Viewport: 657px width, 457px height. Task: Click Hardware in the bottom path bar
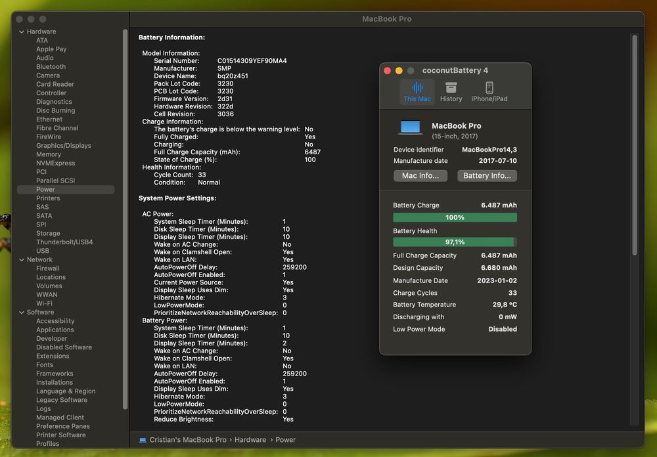click(250, 440)
